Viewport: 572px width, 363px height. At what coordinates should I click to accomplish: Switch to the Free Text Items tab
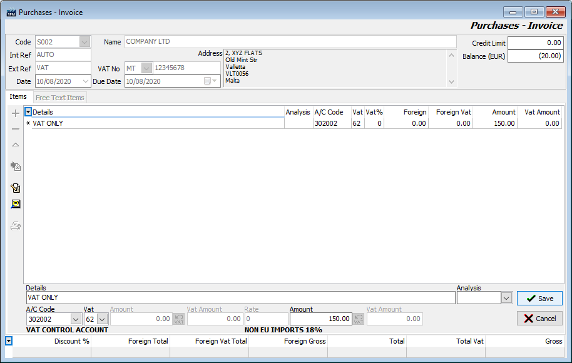click(60, 98)
